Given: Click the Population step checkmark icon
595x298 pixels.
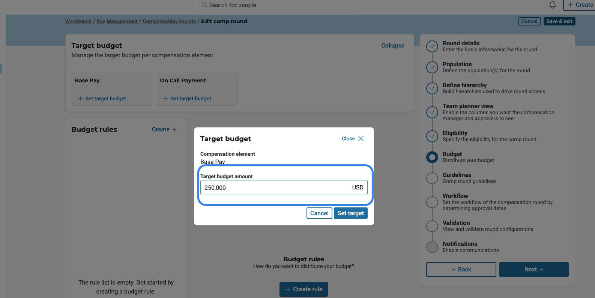Looking at the screenshot, I should point(432,67).
